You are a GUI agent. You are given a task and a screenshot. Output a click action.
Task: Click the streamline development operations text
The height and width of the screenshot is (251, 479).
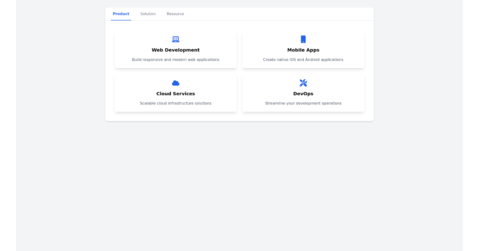(303, 103)
